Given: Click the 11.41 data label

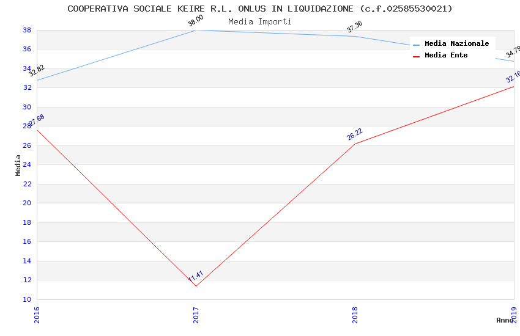Looking at the screenshot, I should 196,276.
